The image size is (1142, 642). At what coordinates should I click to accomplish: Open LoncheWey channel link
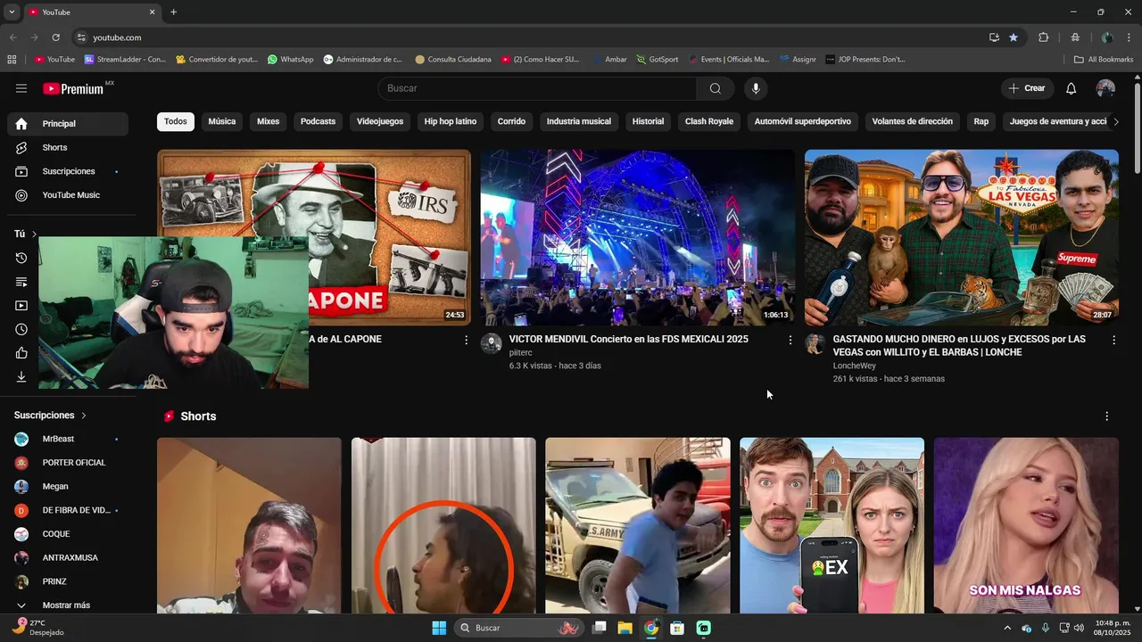[x=855, y=366]
